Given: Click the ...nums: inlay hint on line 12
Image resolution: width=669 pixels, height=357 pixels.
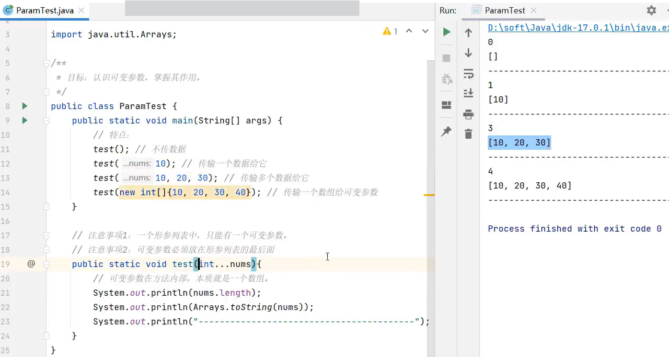Looking at the screenshot, I should (x=137, y=164).
